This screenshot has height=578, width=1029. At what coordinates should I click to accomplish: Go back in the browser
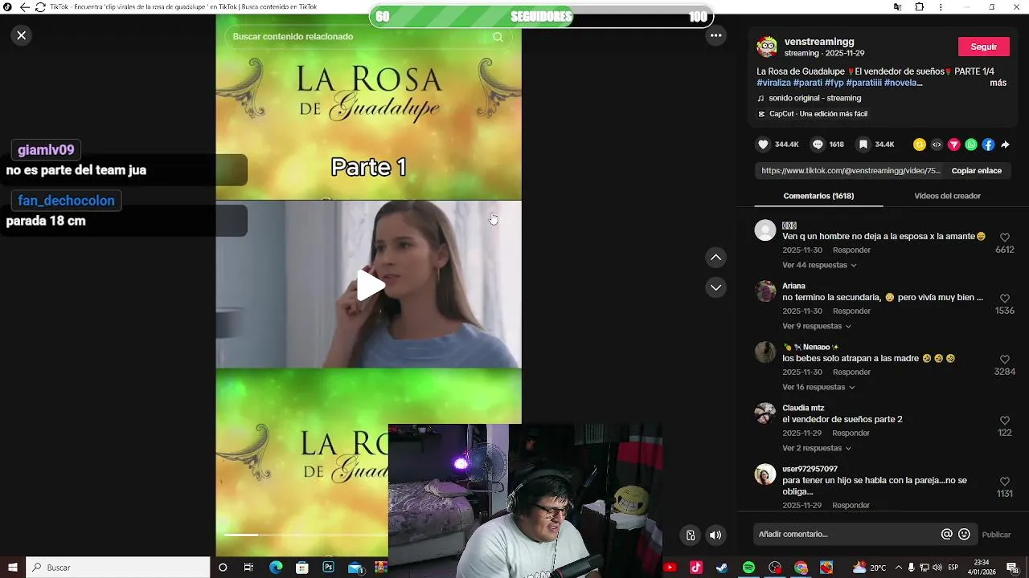tap(24, 7)
